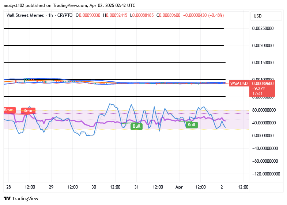The image size is (287, 205).
Task: Click the date label 29 on time axis
Action: (x=51, y=187)
